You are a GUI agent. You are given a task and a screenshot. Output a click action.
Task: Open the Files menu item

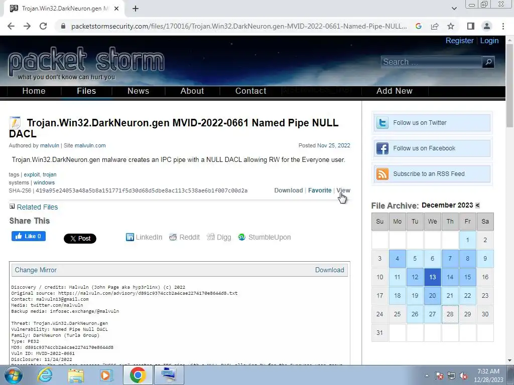[86, 91]
